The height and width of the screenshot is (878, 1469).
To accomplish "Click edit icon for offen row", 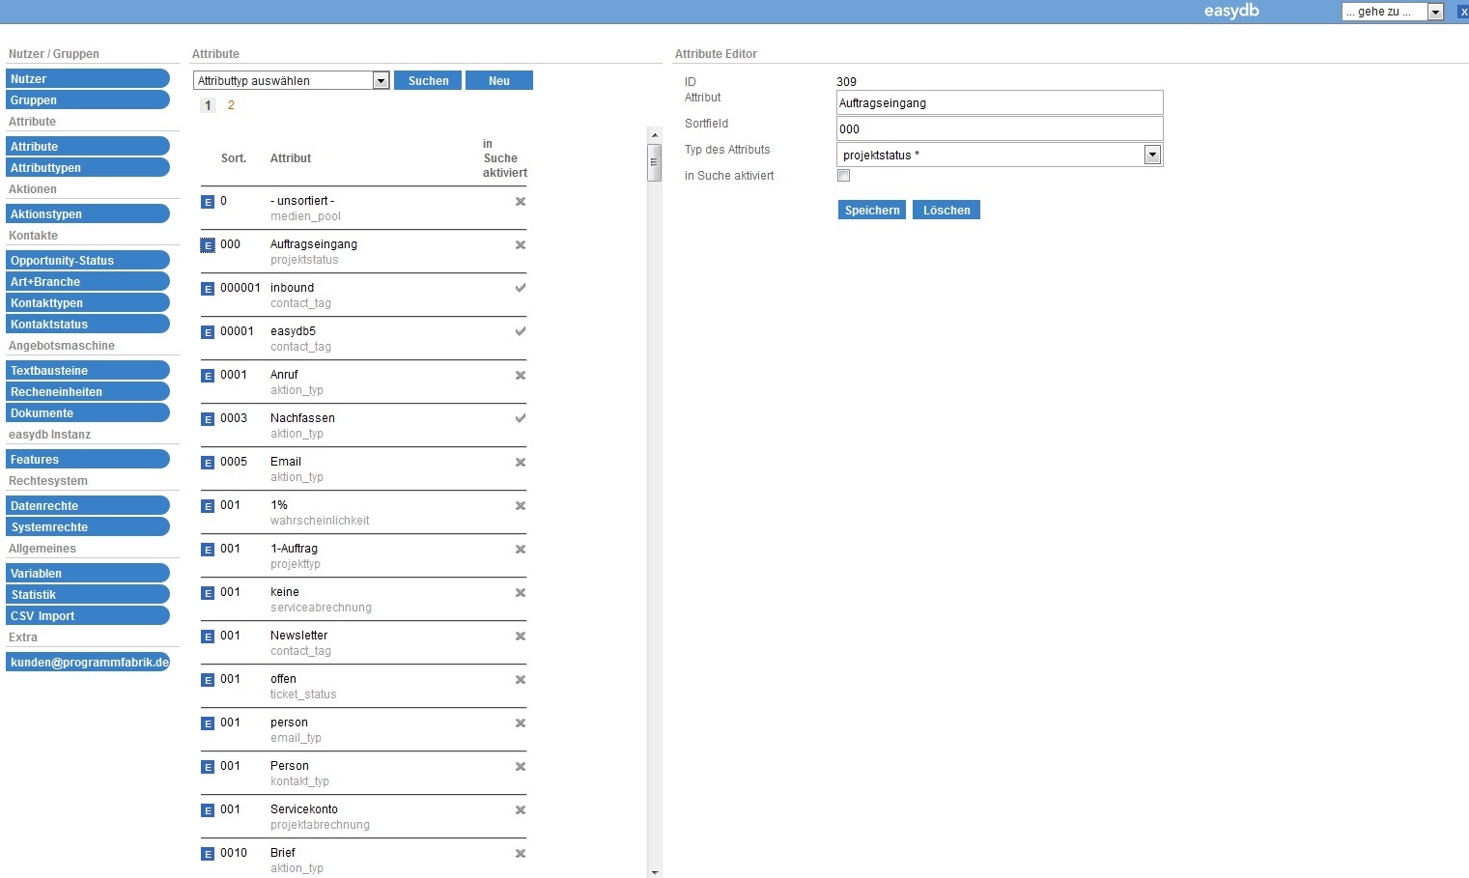I will click(x=208, y=680).
